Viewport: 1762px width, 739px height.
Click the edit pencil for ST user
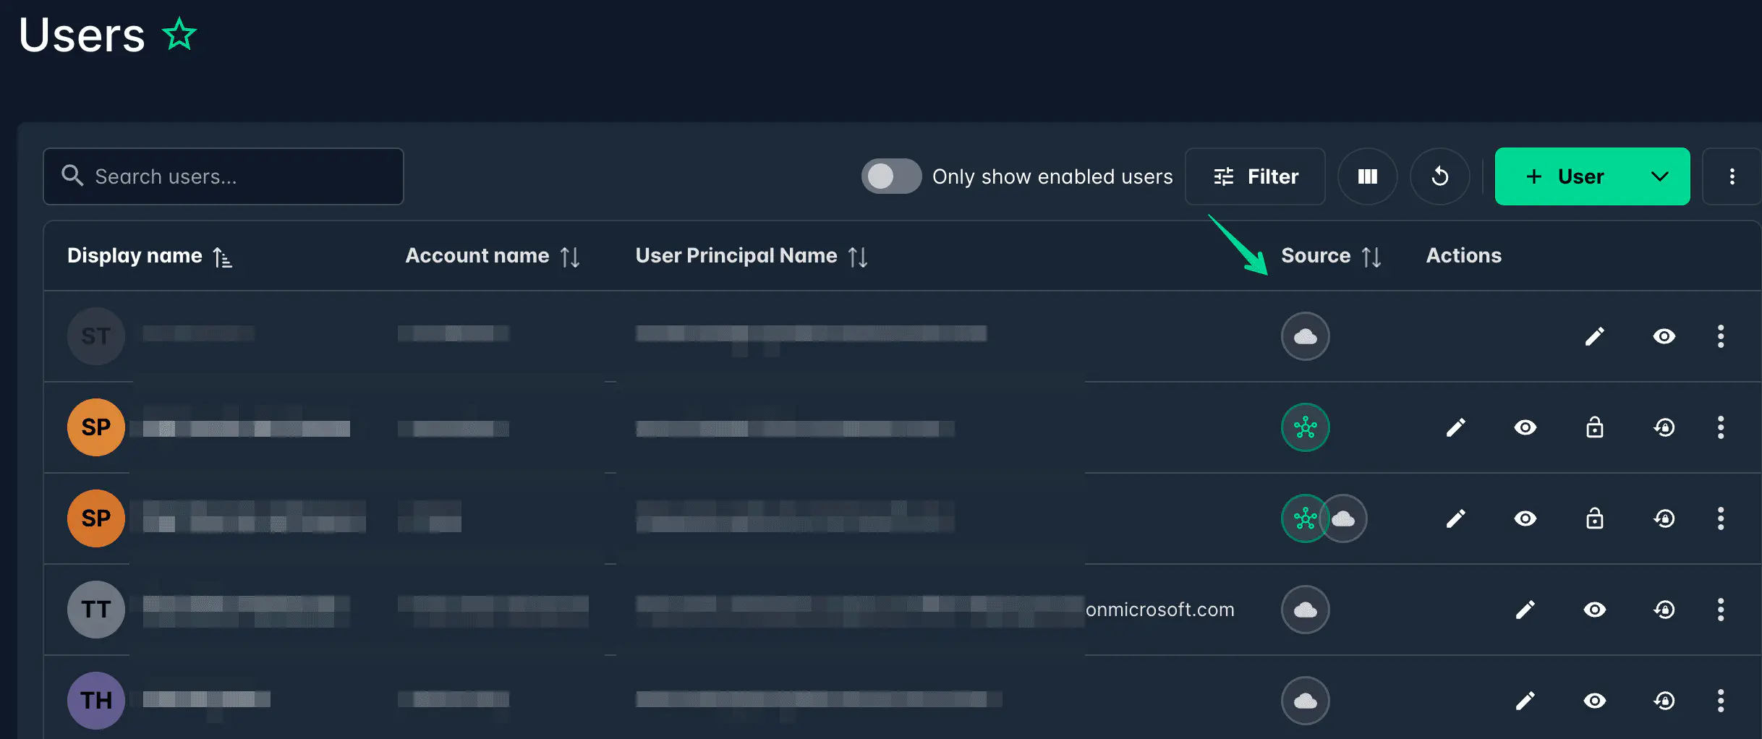[x=1594, y=336]
